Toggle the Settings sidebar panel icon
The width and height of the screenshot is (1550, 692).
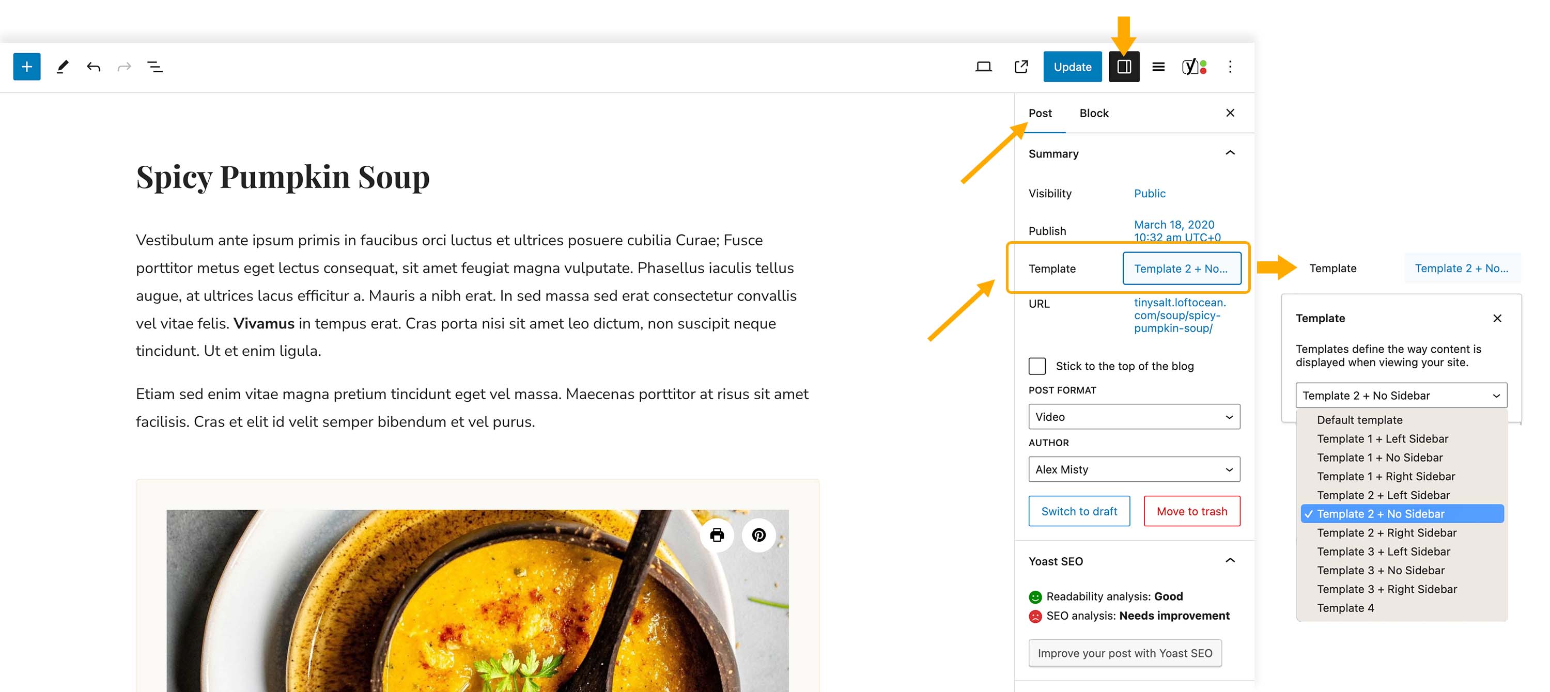coord(1123,67)
